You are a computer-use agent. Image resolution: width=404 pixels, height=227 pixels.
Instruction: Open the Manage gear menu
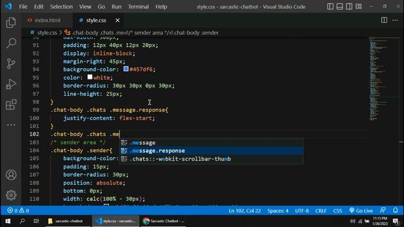pos(11,195)
